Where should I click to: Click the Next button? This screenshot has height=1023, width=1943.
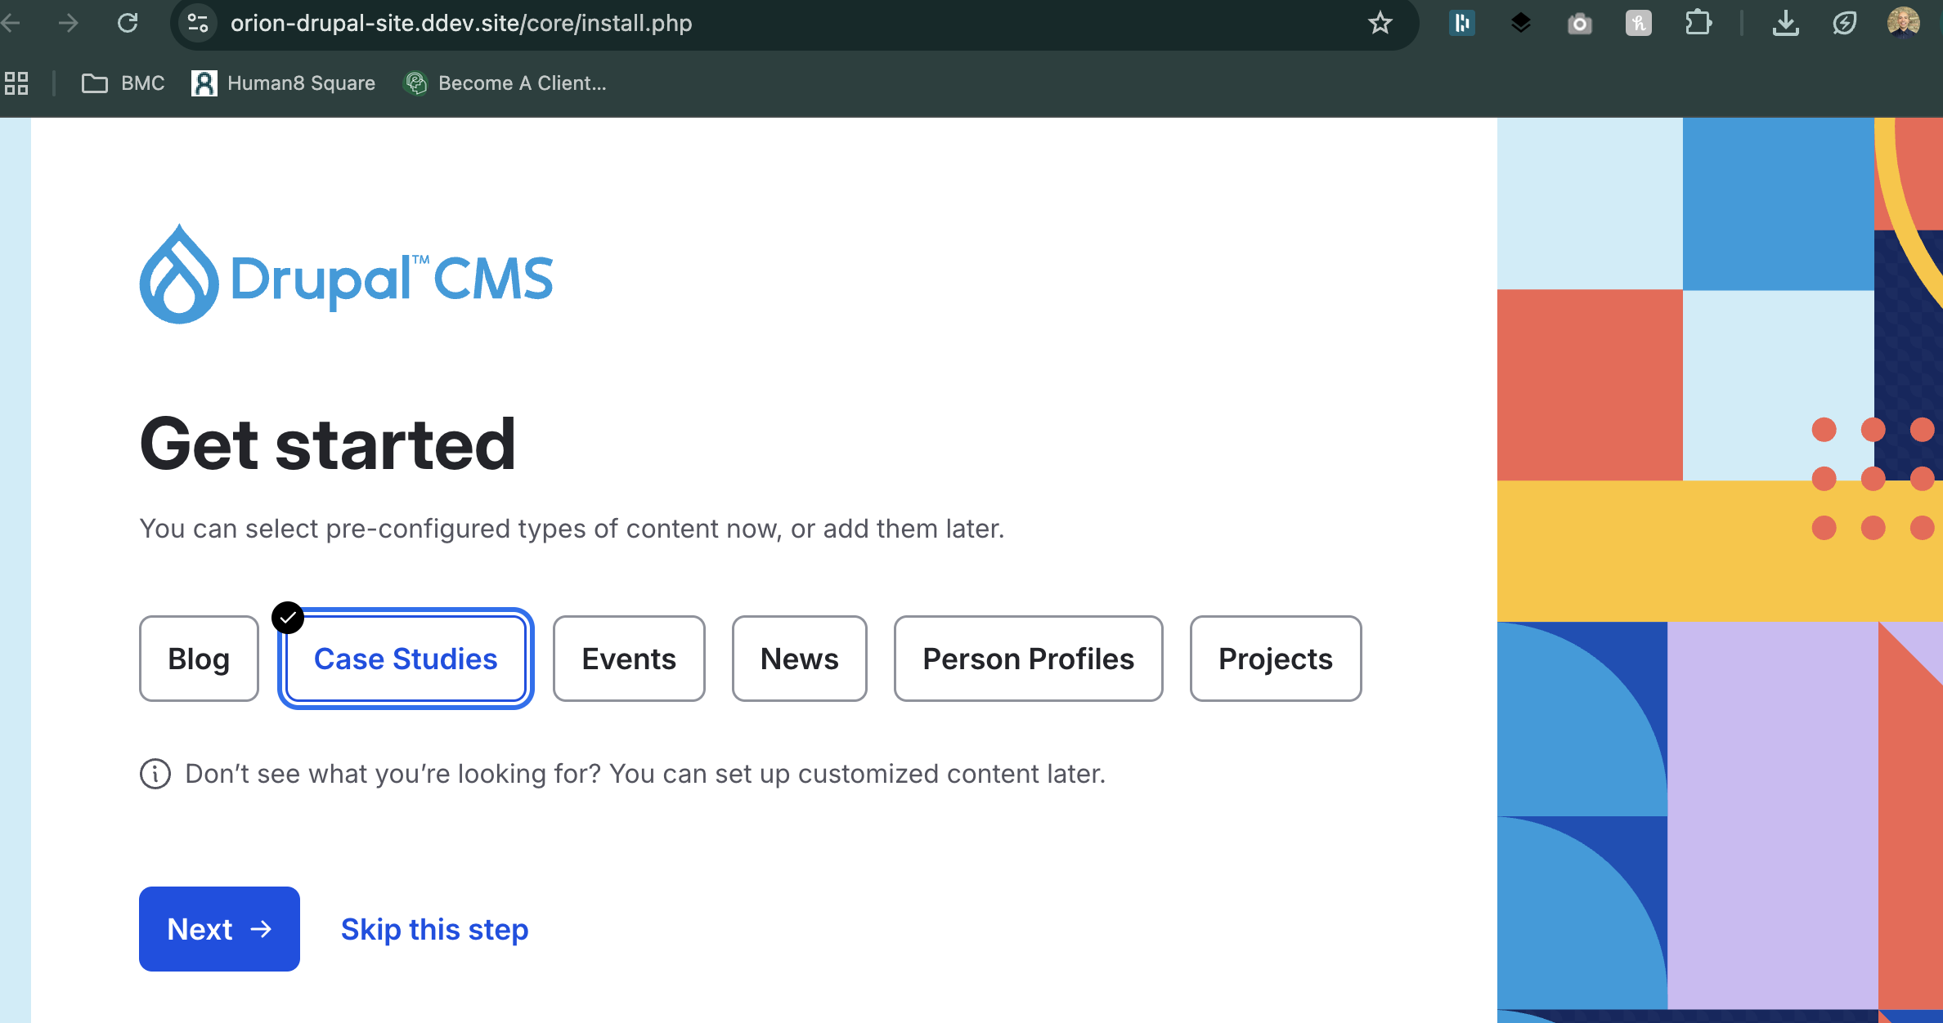point(219,929)
